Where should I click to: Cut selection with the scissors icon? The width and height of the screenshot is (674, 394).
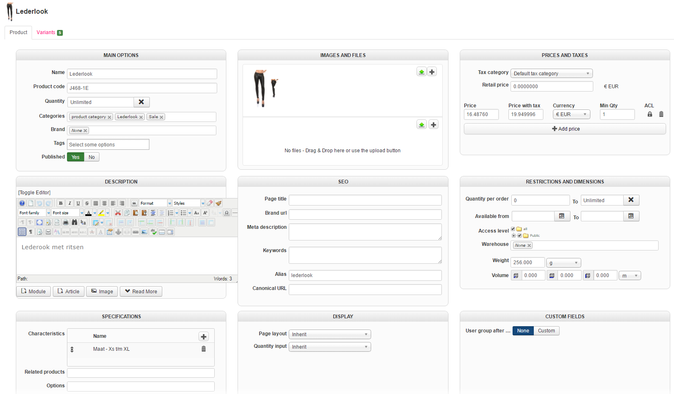(x=118, y=213)
